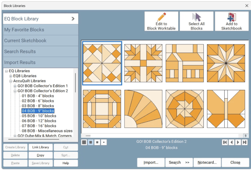
Task: Open the Search Results section
Action: click(41, 51)
